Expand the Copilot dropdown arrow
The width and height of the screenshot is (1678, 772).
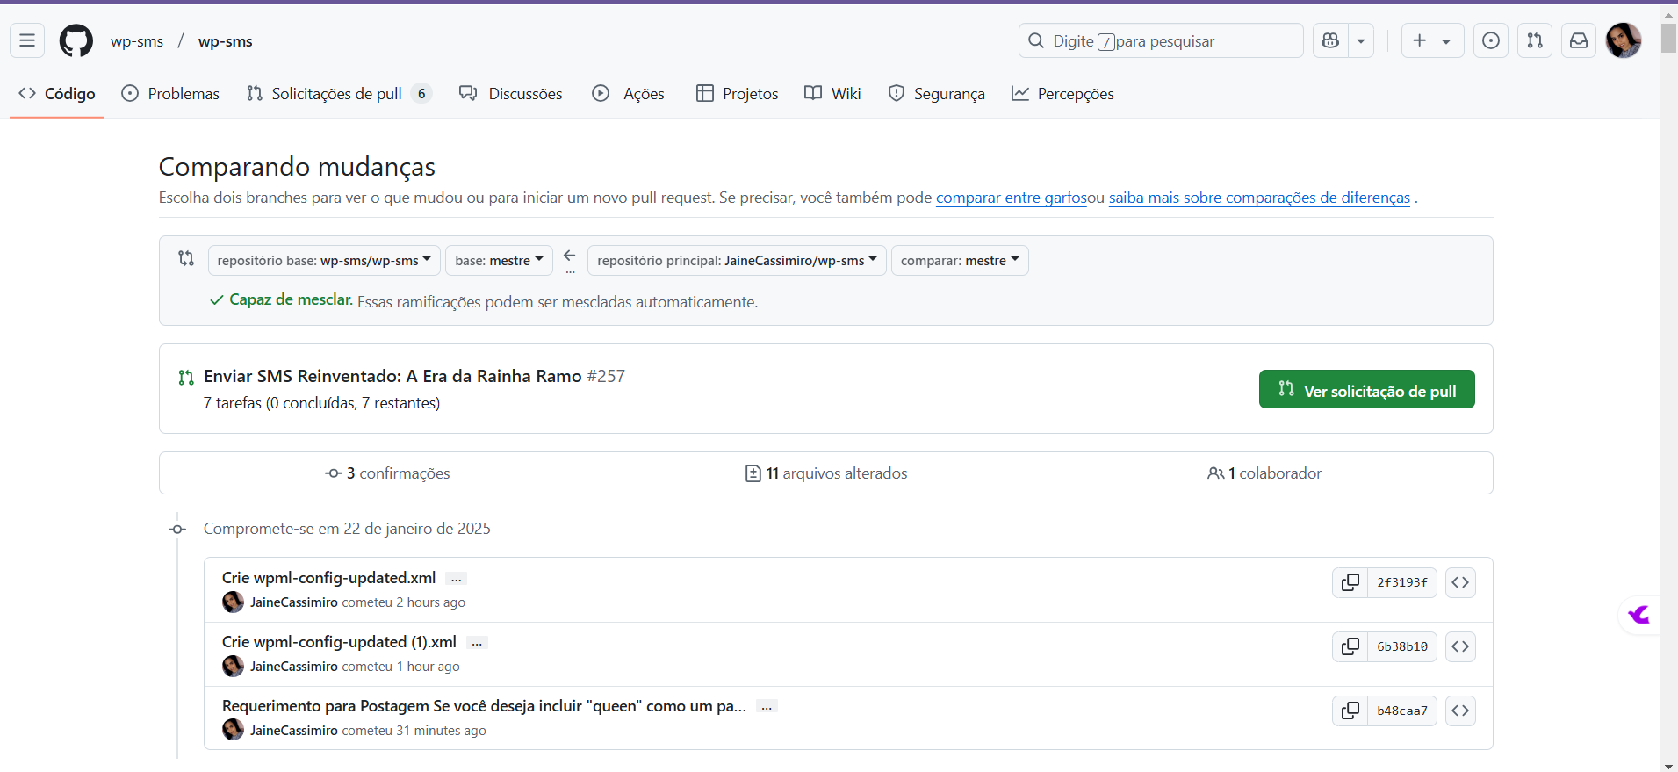point(1361,40)
